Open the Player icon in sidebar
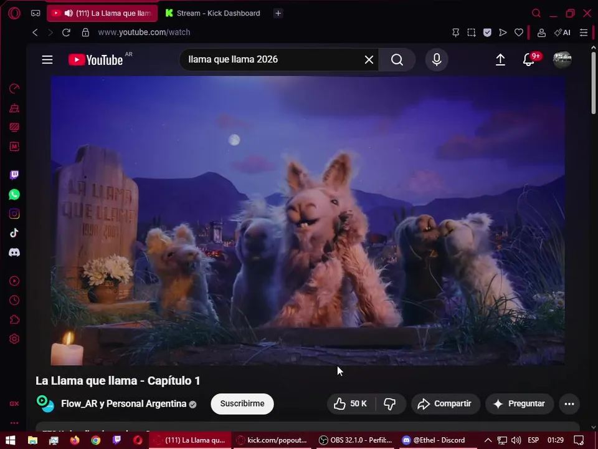This screenshot has height=449, width=598. tap(14, 281)
